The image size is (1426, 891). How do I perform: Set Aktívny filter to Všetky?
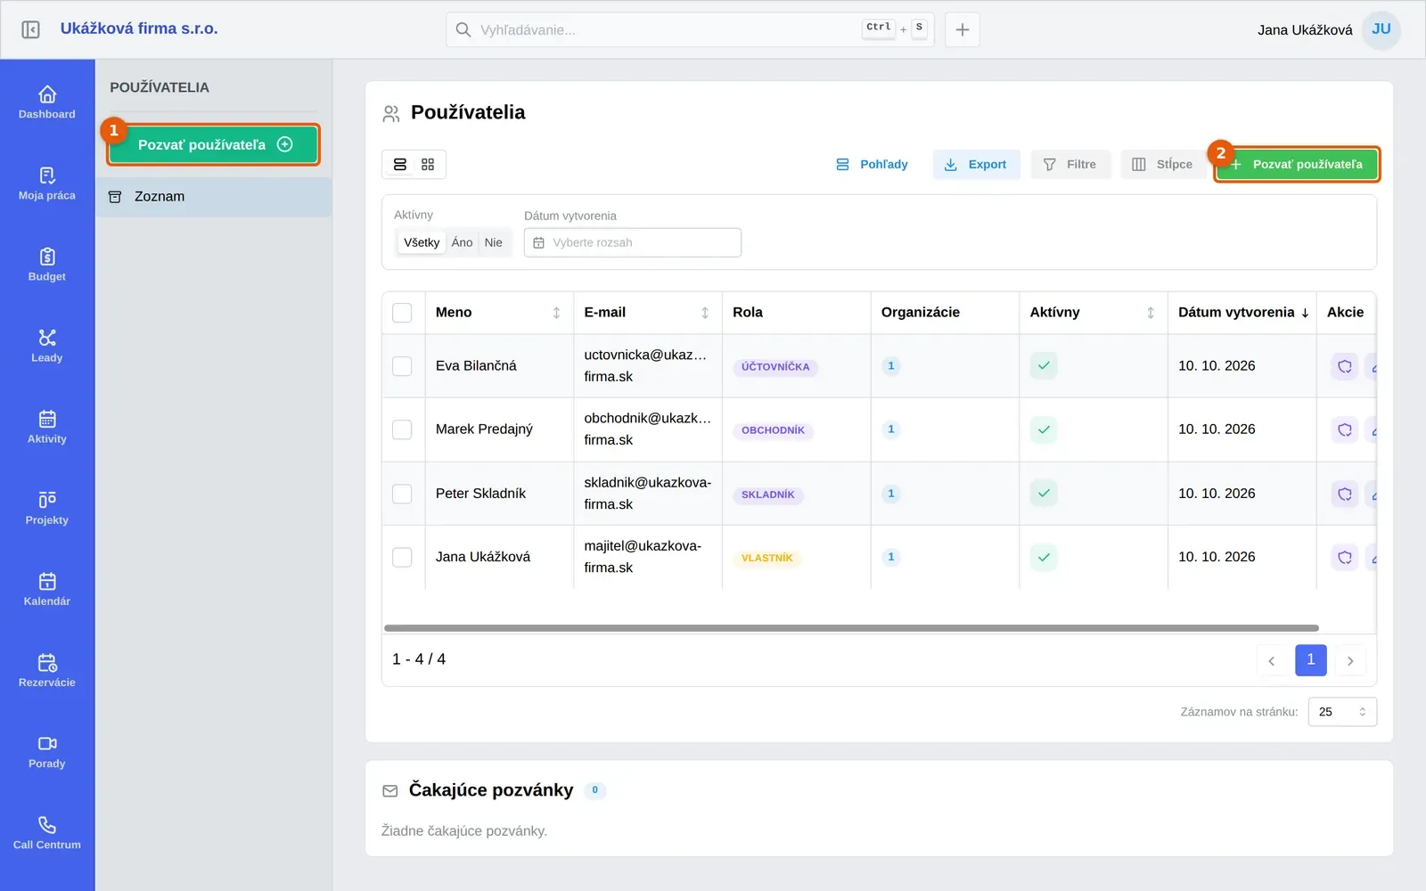tap(422, 242)
